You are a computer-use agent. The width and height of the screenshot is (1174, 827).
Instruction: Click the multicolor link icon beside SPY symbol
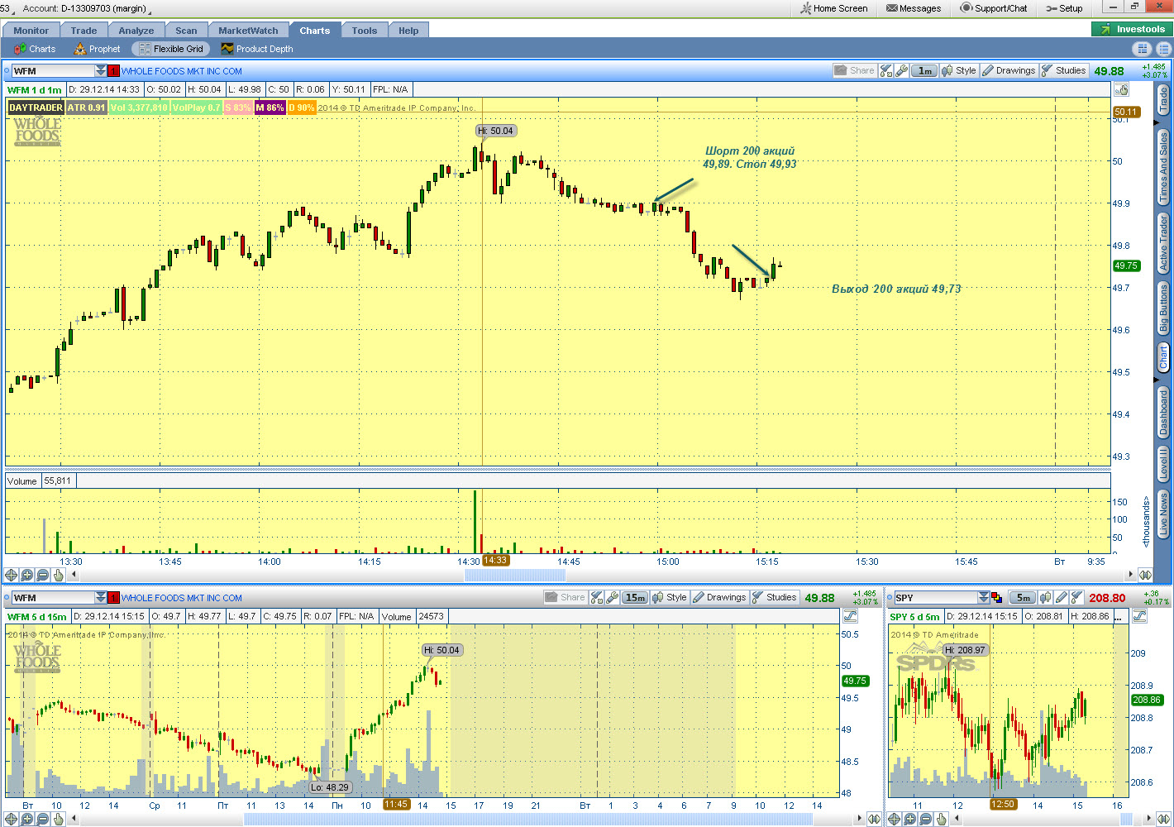tap(997, 598)
